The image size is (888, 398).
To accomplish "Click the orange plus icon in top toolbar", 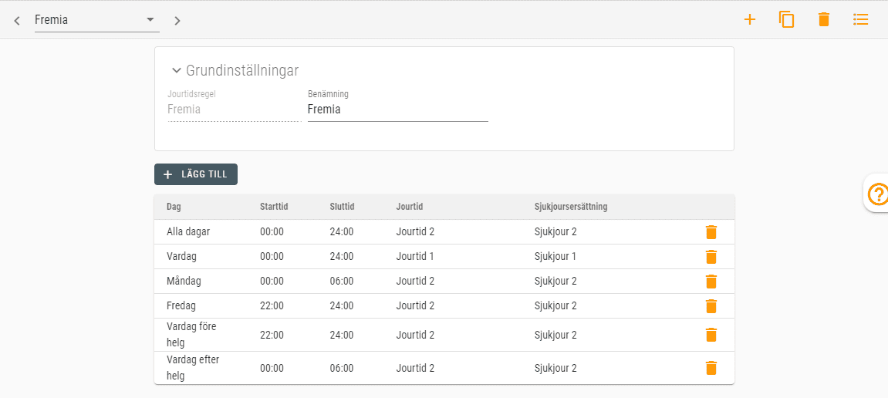I will (x=749, y=20).
